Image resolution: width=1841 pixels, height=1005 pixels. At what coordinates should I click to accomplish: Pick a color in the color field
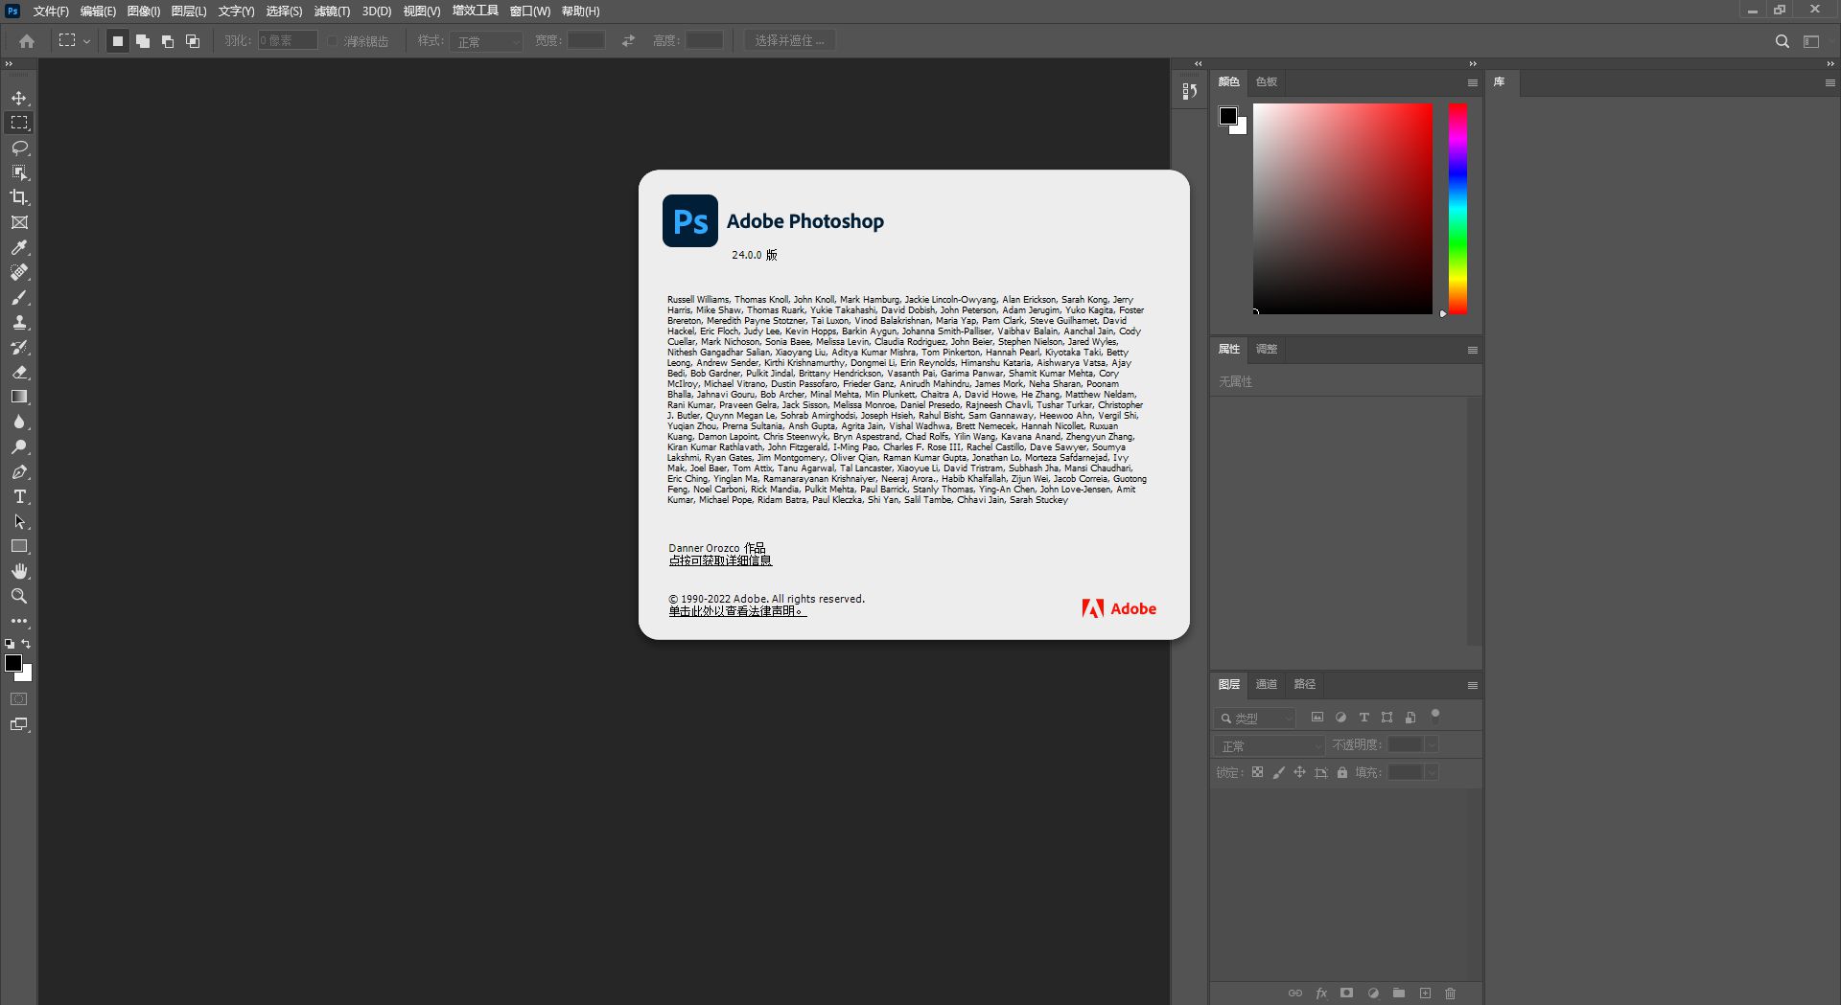tap(1342, 209)
